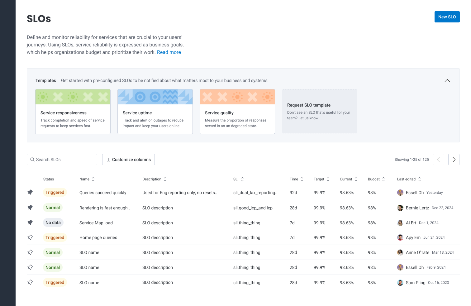
Task: Unpin the Service Map load row
Action: (x=30, y=222)
